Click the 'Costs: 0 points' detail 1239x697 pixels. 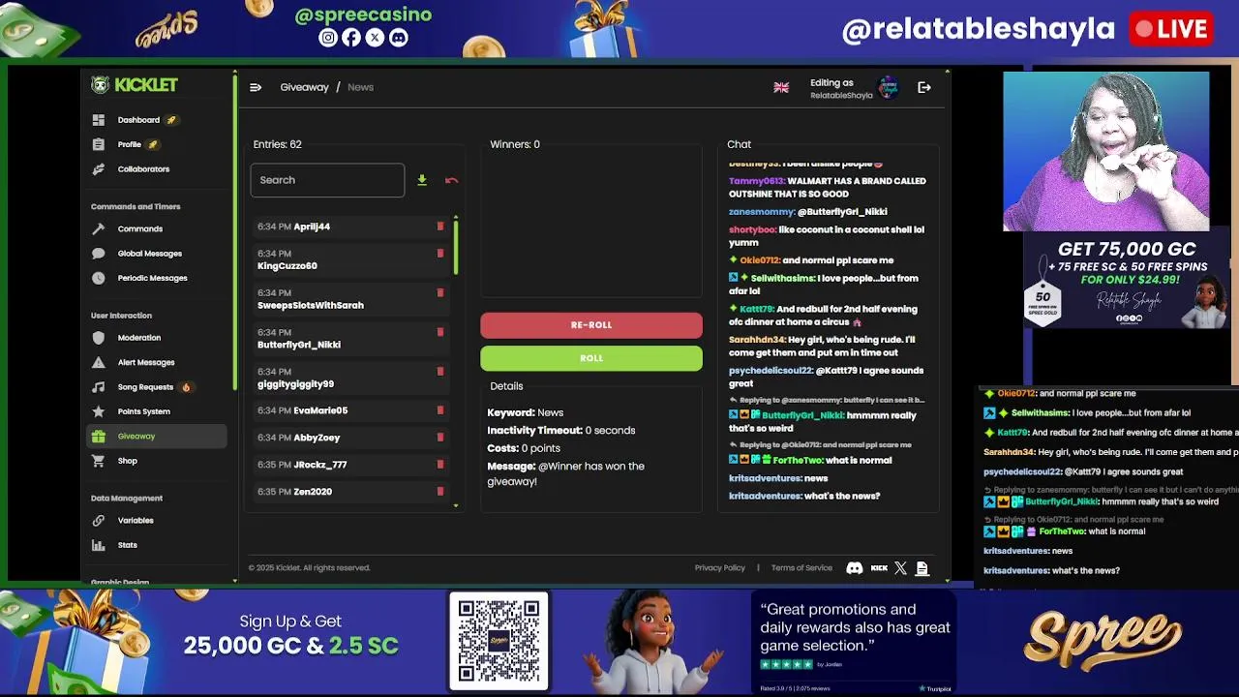point(524,448)
